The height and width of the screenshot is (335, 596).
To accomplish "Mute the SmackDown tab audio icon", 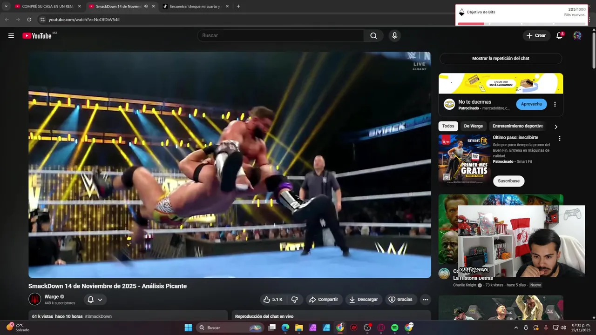I will click(146, 7).
